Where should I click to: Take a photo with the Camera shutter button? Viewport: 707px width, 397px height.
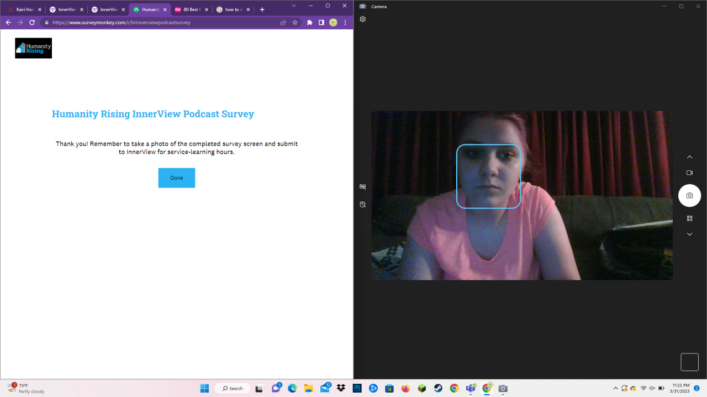(689, 196)
